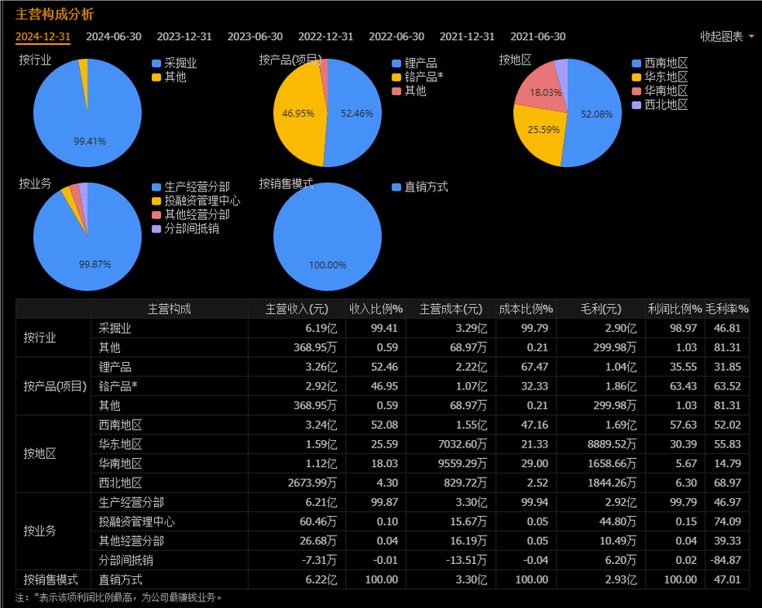Viewport: 762px width, 608px height.
Task: Click the 生产经营分部 legend icon
Action: (x=157, y=187)
